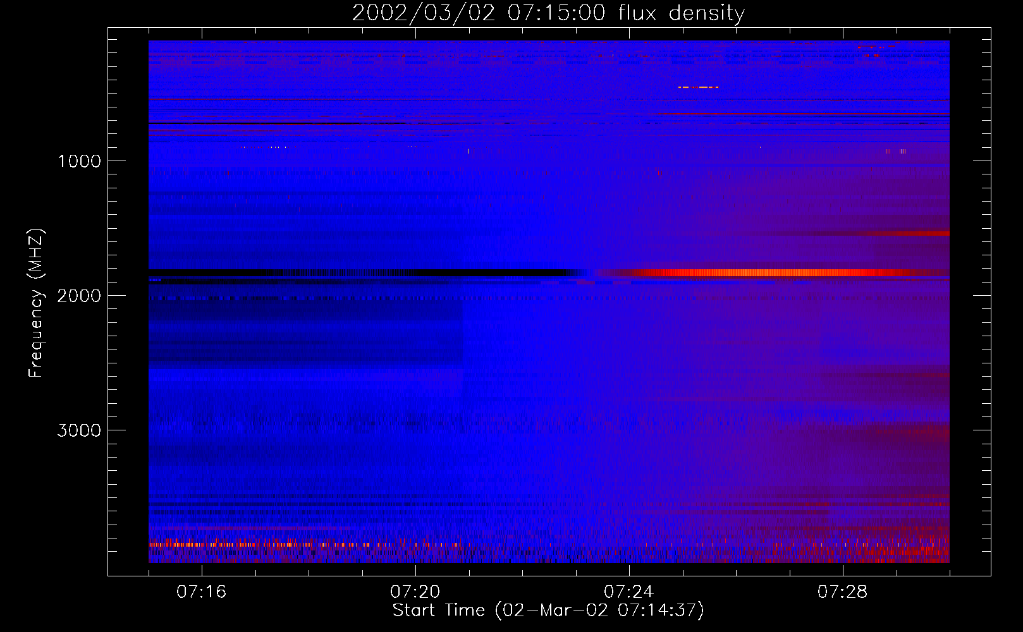Click the '2000' frequency axis label
The image size is (1023, 632).
79,296
